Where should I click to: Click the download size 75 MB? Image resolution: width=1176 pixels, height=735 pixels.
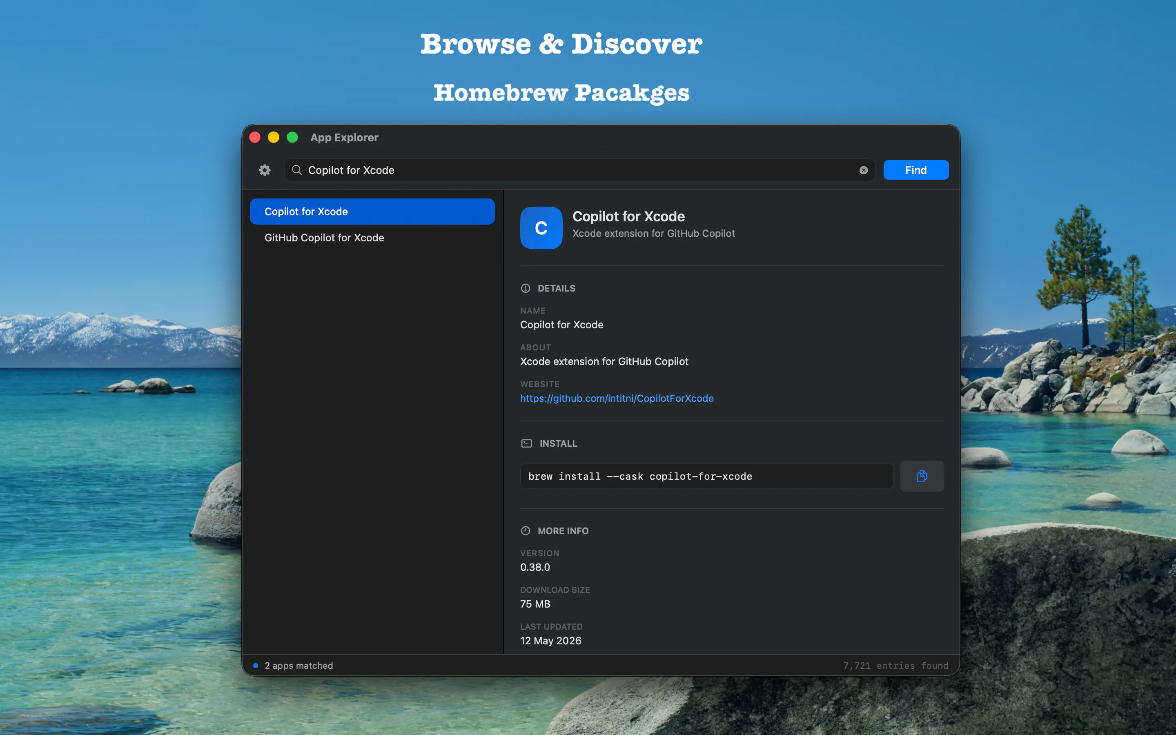[x=535, y=604]
